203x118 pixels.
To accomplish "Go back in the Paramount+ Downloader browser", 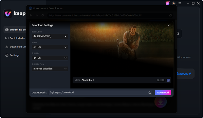I will 31,15.
